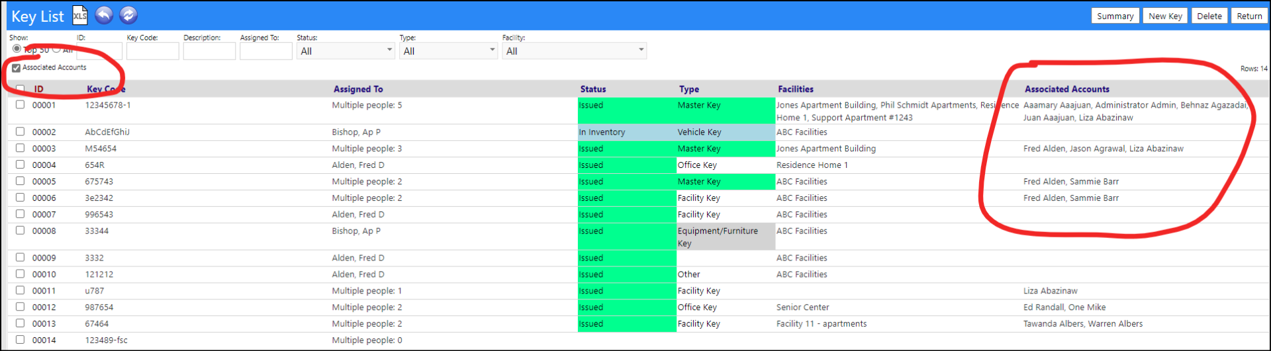Click key code 654R
Viewport: 1271px width, 351px height.
pos(95,165)
